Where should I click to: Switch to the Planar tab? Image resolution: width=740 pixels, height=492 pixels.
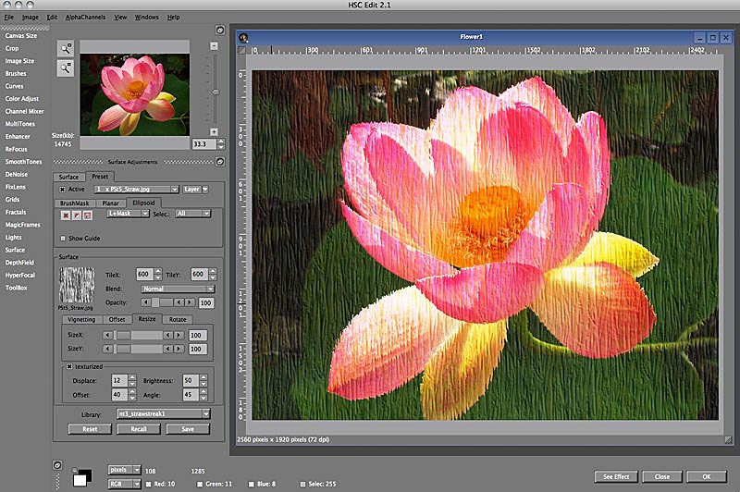[x=110, y=203]
